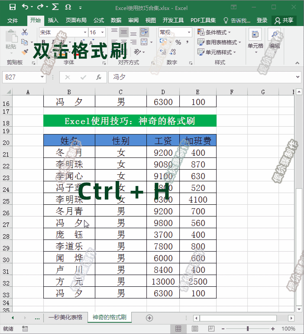Screen dimensions: 304x334
Task: Open the 单元格 cells dropdown button
Action: coord(255,41)
